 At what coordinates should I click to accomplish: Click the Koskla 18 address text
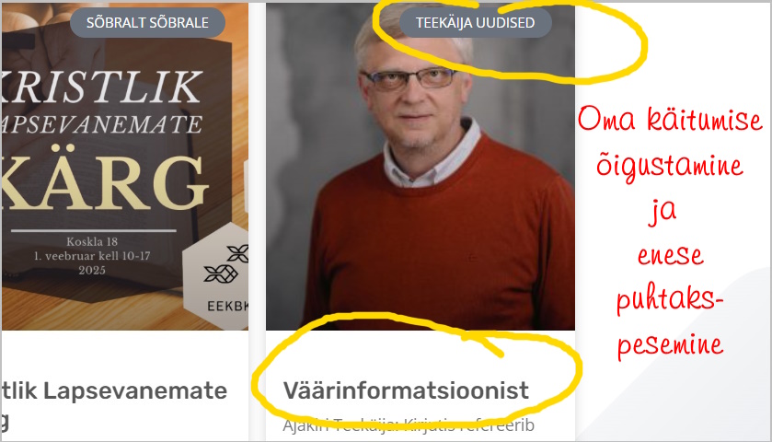coord(92,241)
